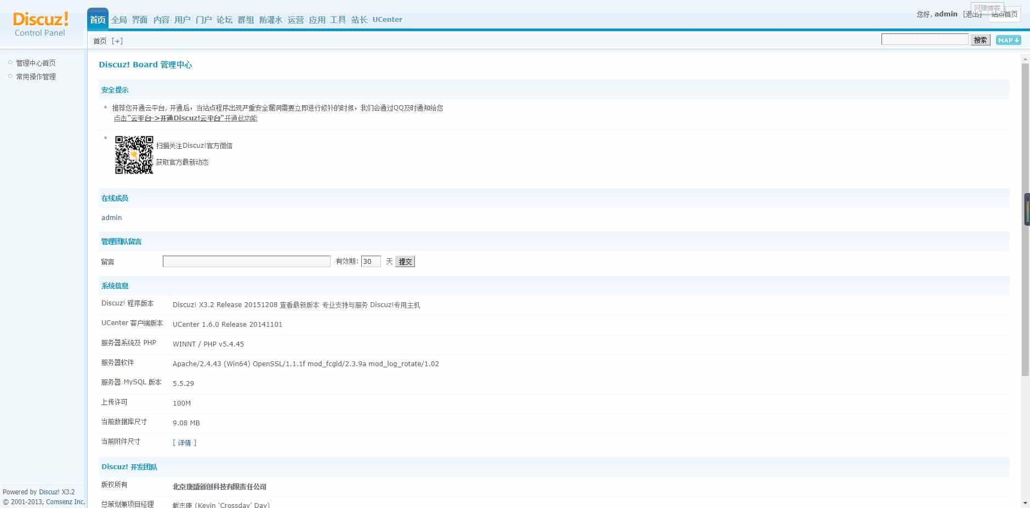
Task: Select 管理中心首页 in sidebar
Action: (36, 63)
